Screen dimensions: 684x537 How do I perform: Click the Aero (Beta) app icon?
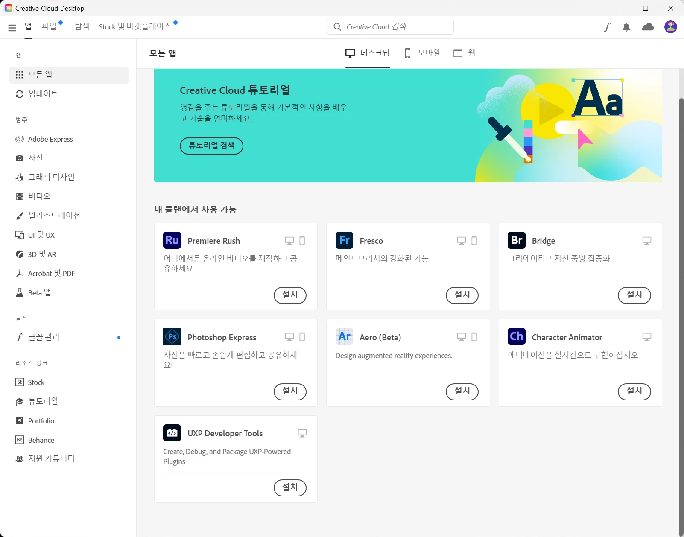point(344,337)
